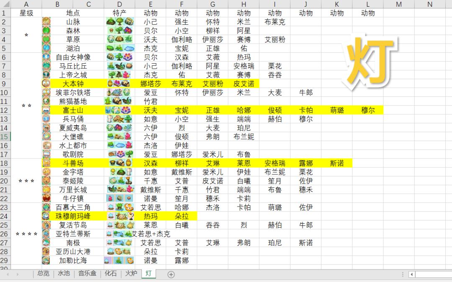
Task: Select the 竹君 cell in row 11
Action: [151, 101]
